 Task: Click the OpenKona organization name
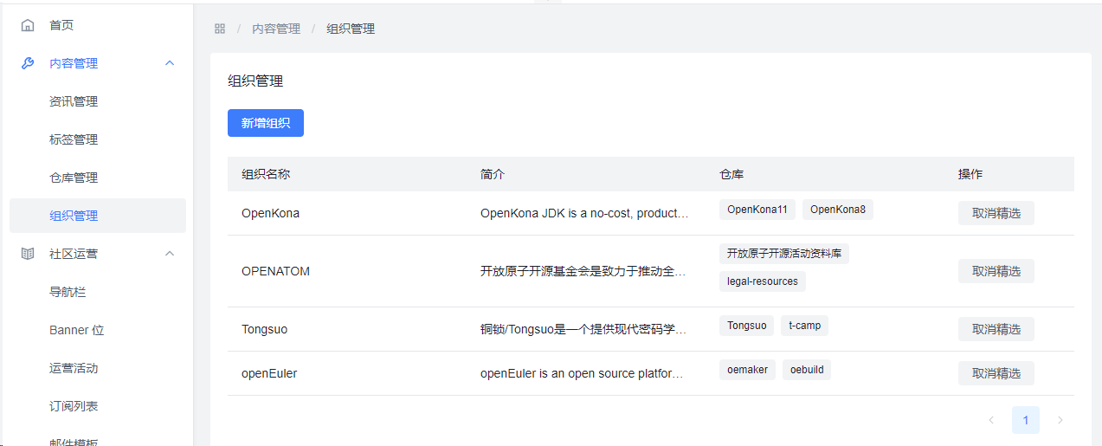[x=271, y=213]
